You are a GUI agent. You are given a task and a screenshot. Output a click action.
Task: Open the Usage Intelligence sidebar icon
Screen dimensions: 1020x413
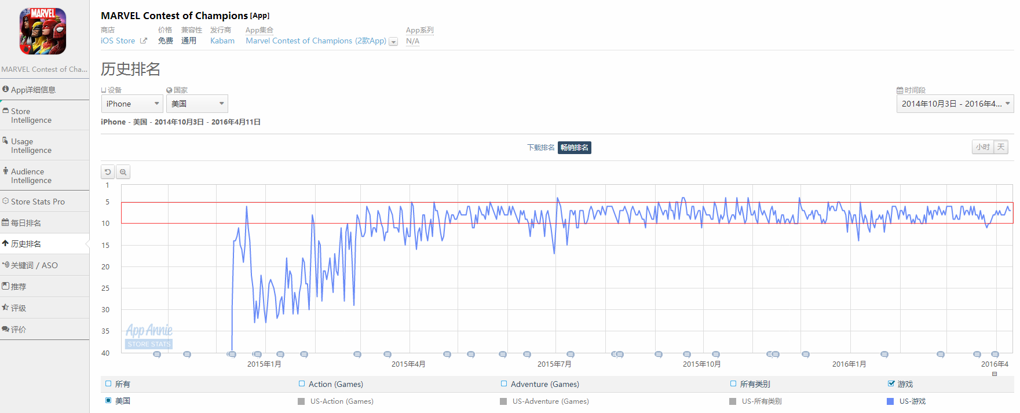point(6,141)
